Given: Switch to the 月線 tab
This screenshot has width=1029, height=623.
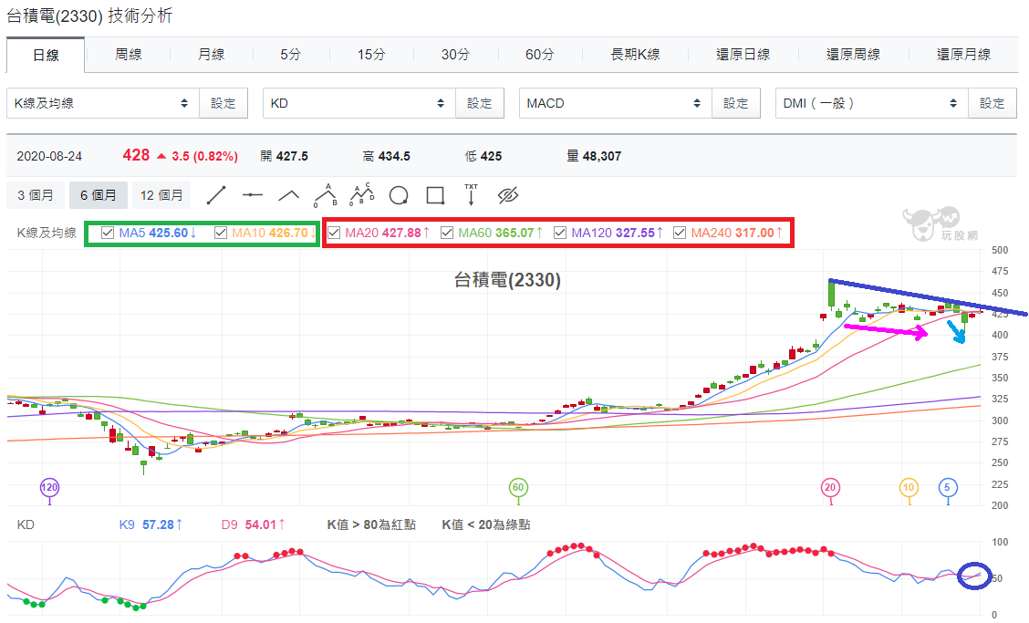Looking at the screenshot, I should point(212,55).
